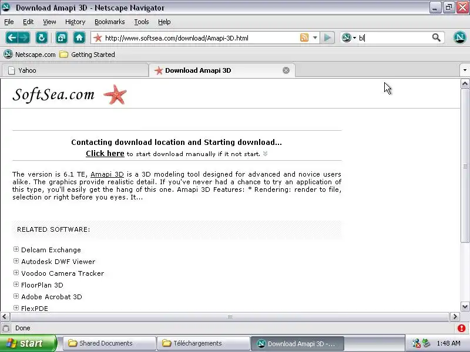This screenshot has height=352, width=470.
Task: Switch to the Yahoo tab
Action: [75, 70]
